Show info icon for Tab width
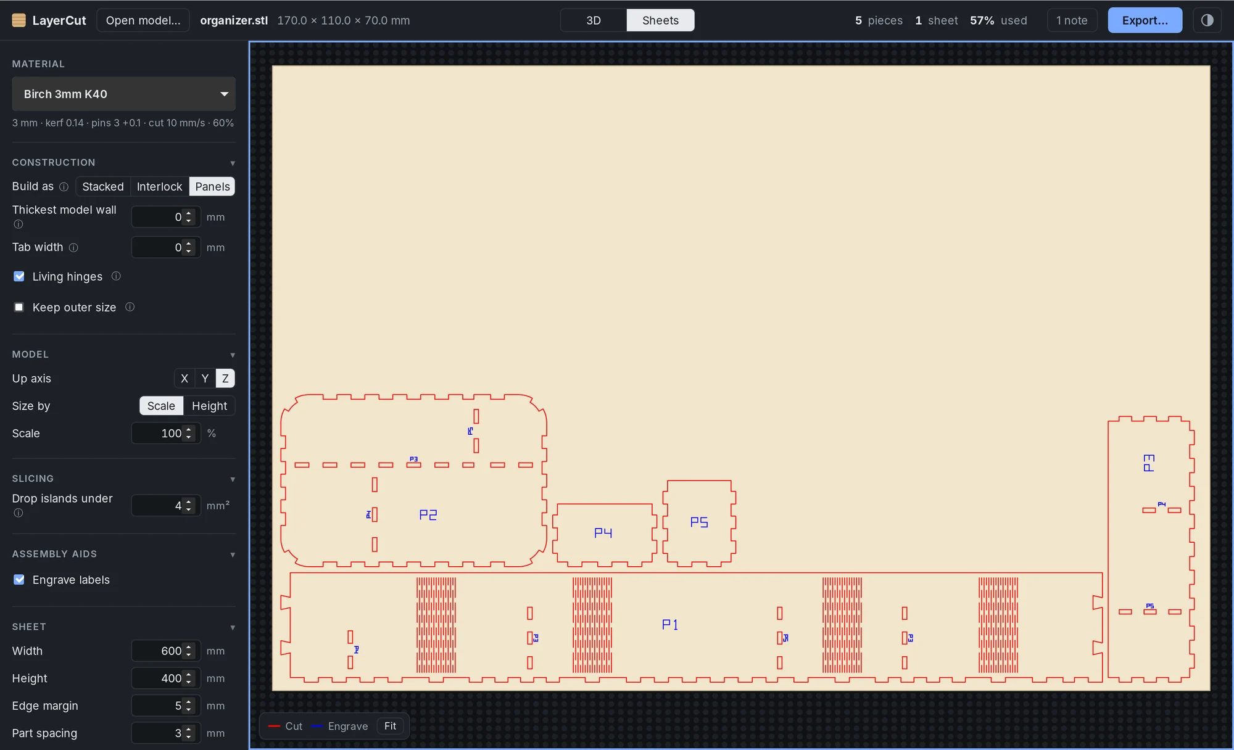This screenshot has height=750, width=1234. point(73,248)
